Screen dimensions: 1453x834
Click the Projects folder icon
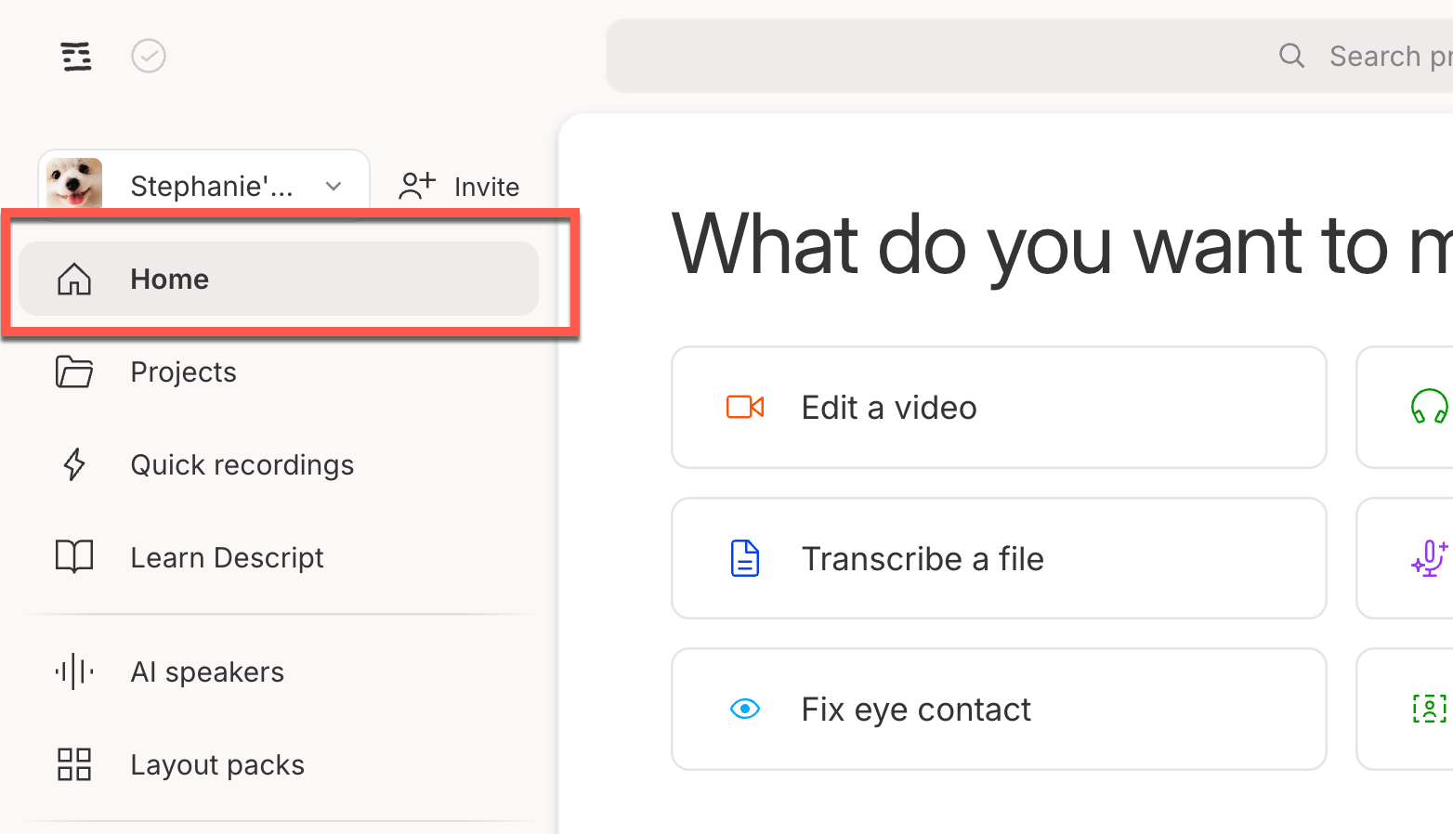coord(74,371)
